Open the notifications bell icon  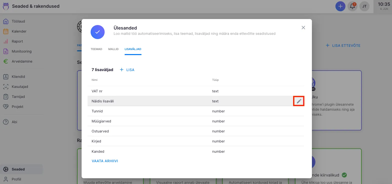tap(352, 6)
